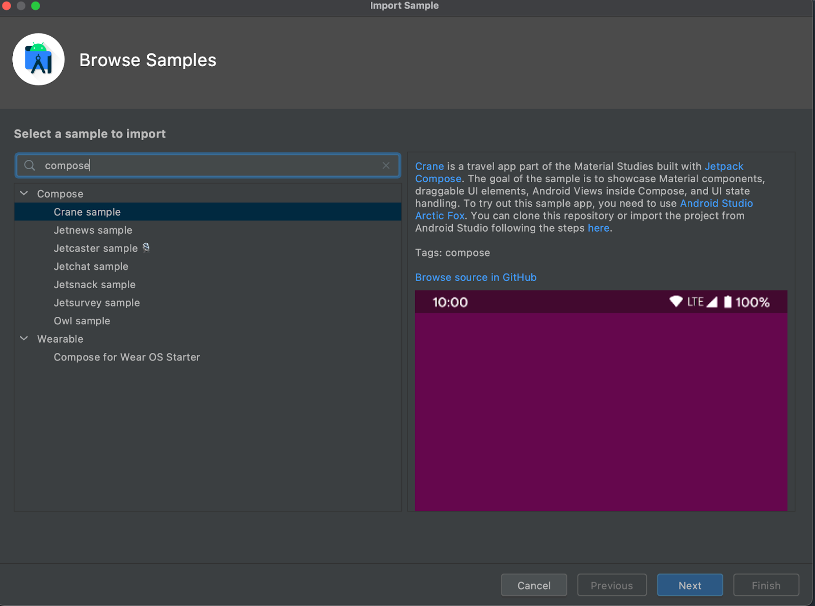Select Crane sample in the list

[x=208, y=212]
